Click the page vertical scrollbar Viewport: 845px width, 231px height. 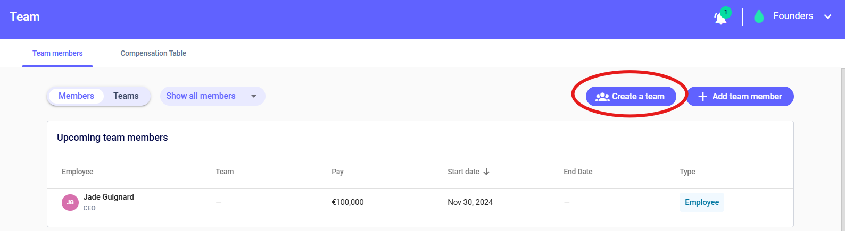click(x=842, y=149)
